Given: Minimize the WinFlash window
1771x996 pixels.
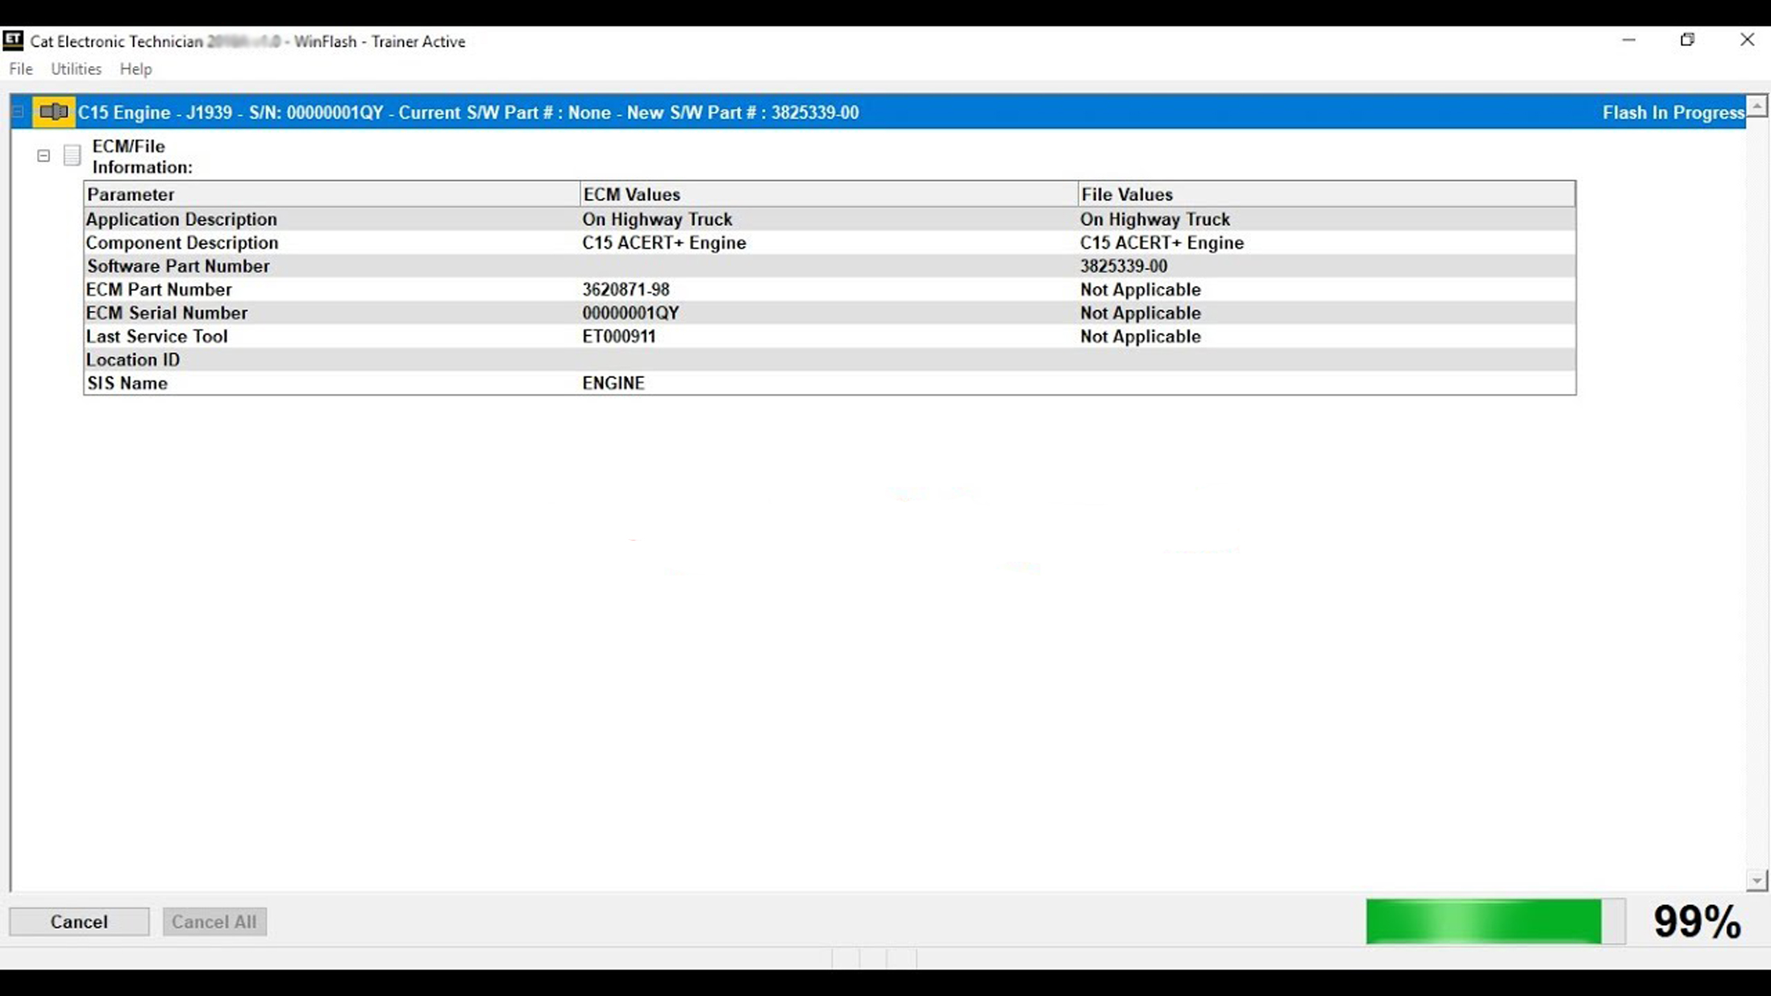Looking at the screenshot, I should [1628, 39].
